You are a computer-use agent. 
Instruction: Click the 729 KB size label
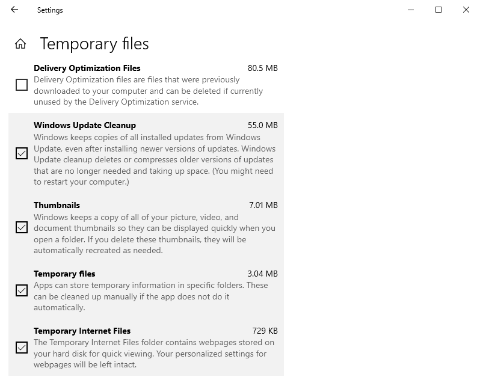[x=265, y=331]
